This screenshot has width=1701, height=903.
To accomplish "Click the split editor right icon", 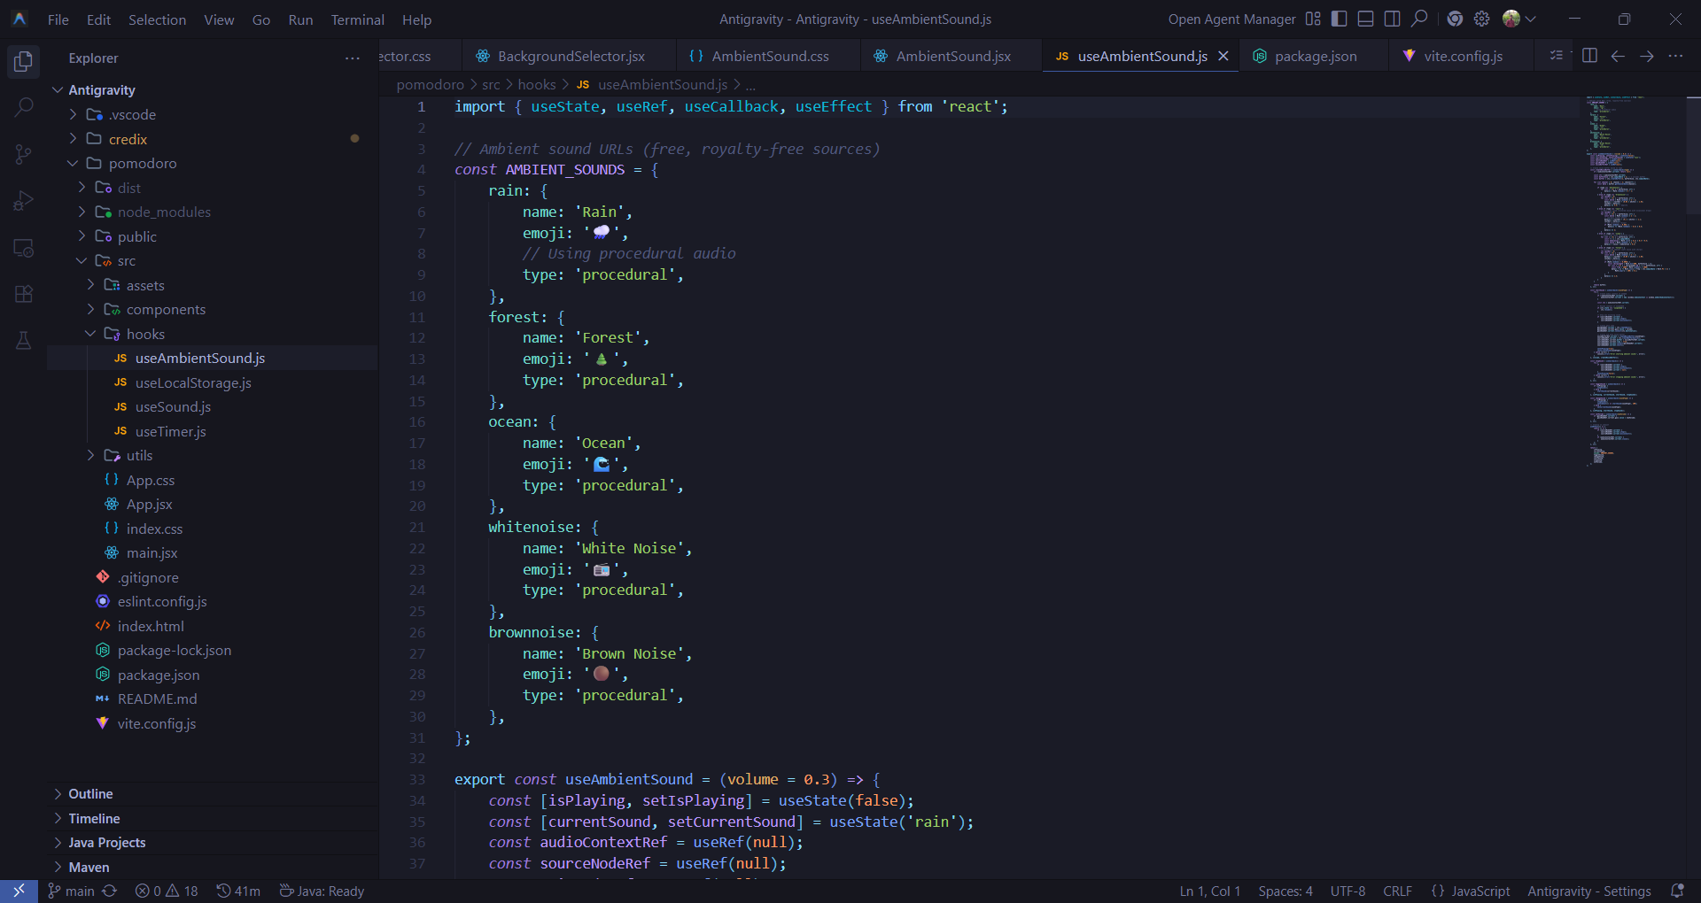I will pyautogui.click(x=1589, y=56).
